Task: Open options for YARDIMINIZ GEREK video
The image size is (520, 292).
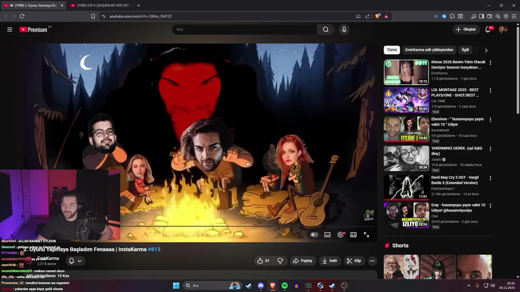Action: [490, 149]
